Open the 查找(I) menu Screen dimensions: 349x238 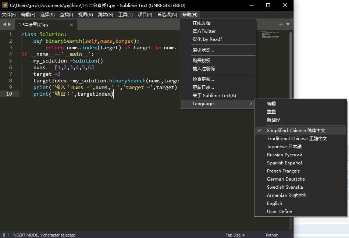click(x=66, y=14)
